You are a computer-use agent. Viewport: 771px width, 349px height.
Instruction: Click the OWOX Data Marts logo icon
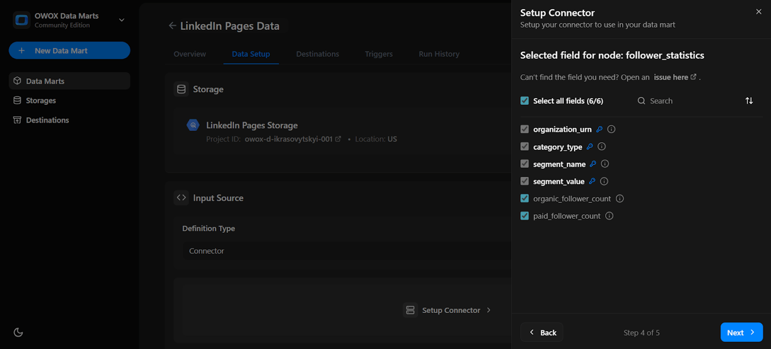pyautogui.click(x=21, y=20)
